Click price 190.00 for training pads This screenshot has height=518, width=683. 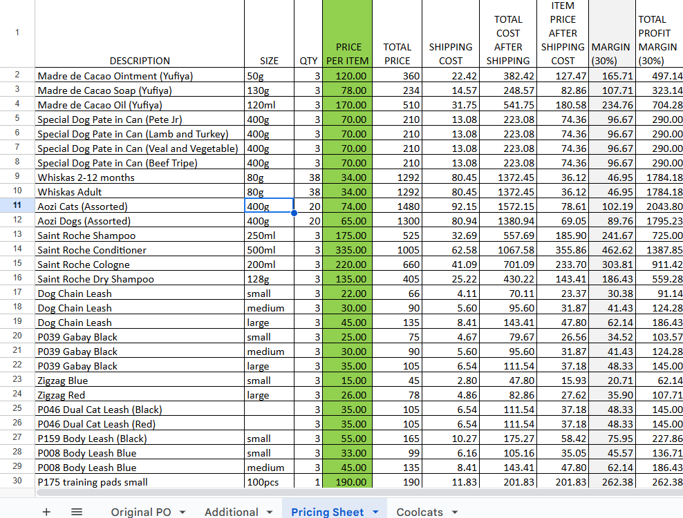click(348, 482)
